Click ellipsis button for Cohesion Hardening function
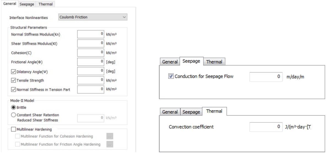 click(x=110, y=136)
